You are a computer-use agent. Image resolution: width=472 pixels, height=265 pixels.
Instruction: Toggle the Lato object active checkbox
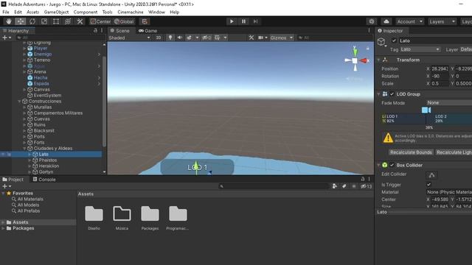tap(394, 40)
